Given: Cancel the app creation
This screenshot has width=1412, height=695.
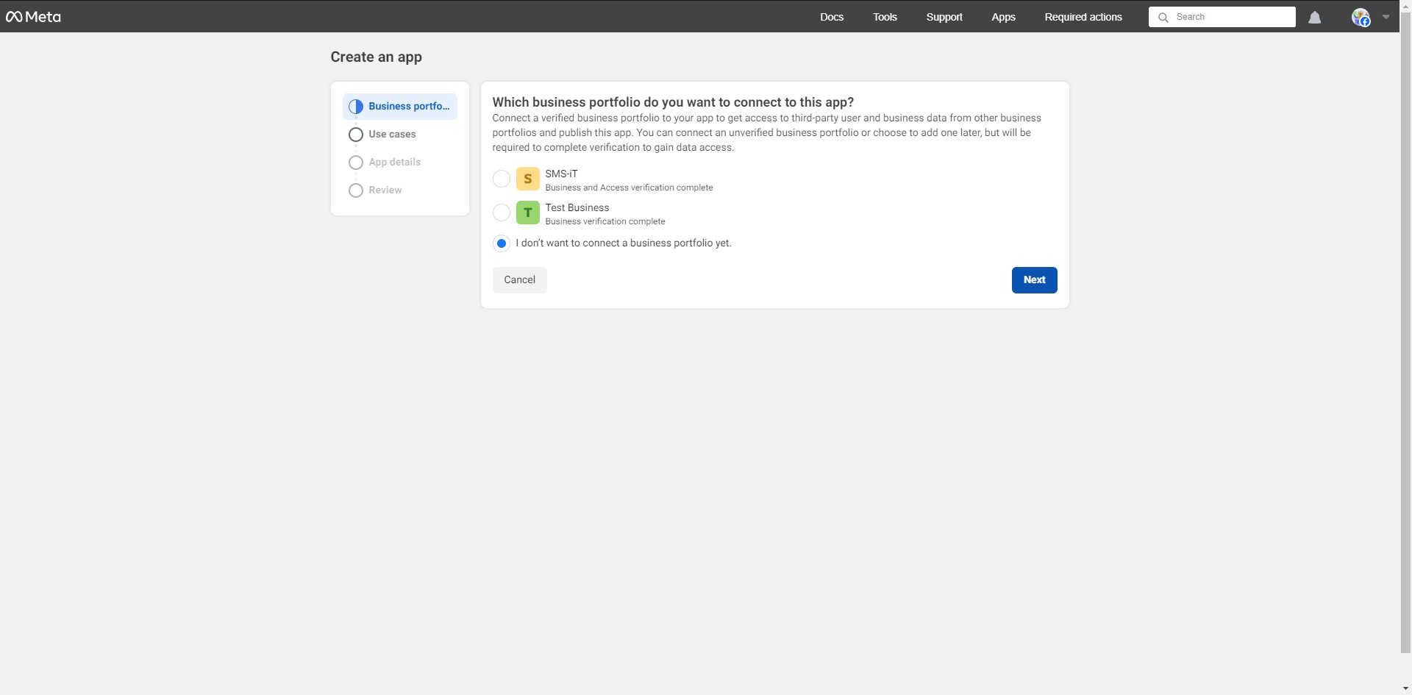Looking at the screenshot, I should (x=519, y=280).
